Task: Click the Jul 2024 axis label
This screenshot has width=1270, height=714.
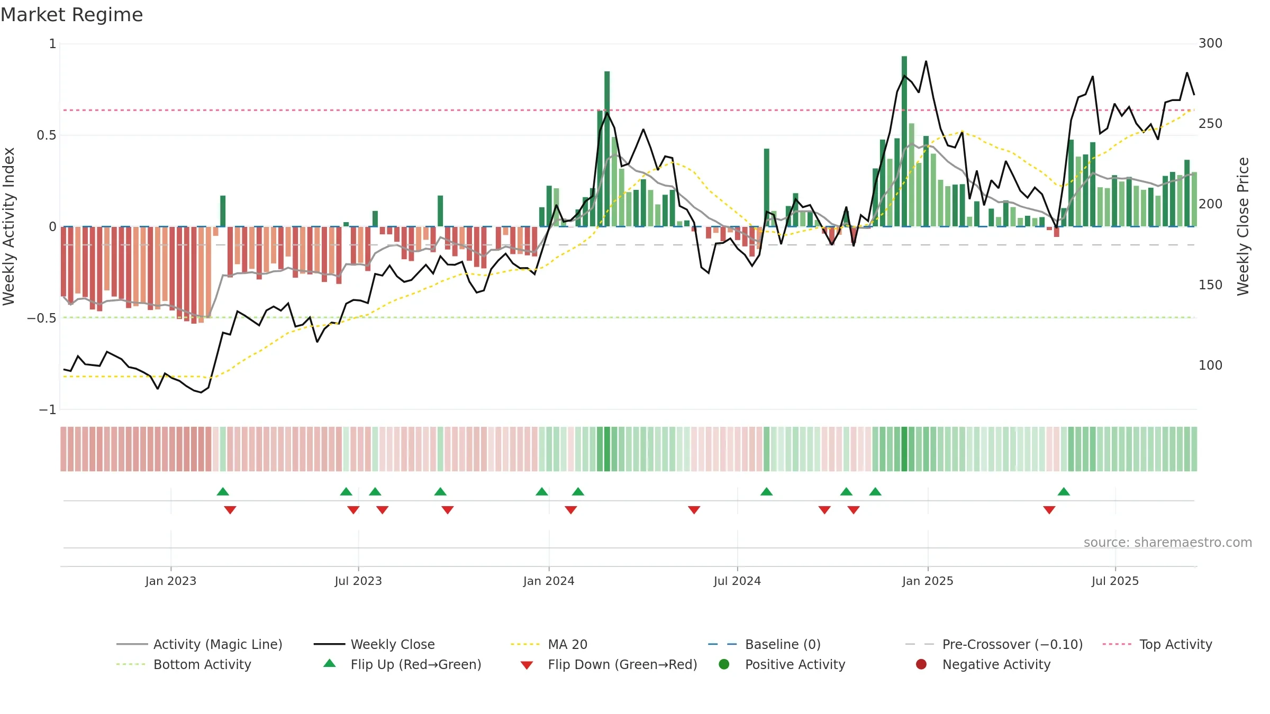Action: tap(737, 581)
